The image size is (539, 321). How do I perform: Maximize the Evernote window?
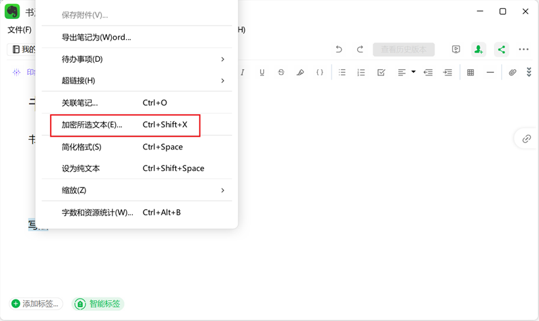click(x=503, y=11)
